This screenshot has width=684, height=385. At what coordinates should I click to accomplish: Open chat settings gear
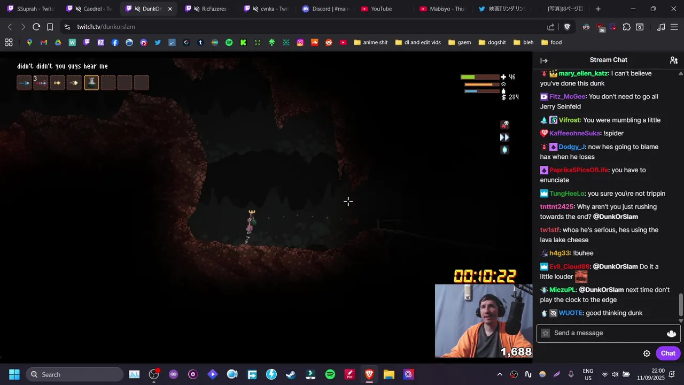[x=647, y=353]
